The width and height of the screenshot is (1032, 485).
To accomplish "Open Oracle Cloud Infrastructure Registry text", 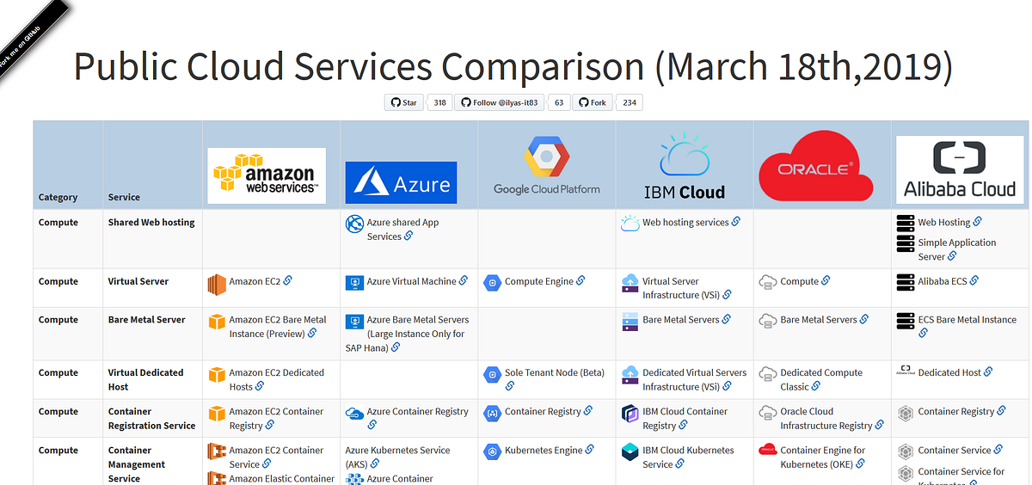I will (826, 418).
